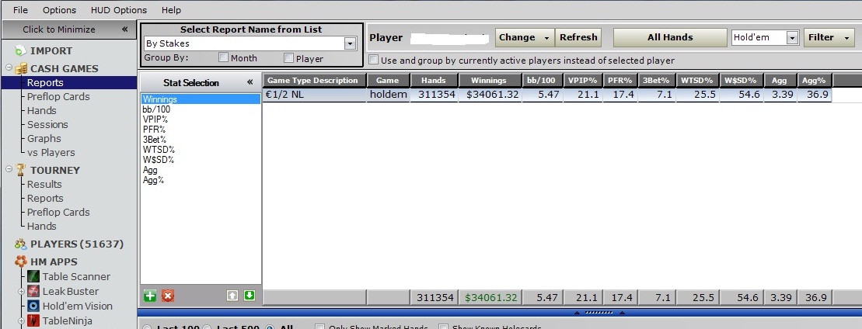Open the vs Players view

coord(51,153)
